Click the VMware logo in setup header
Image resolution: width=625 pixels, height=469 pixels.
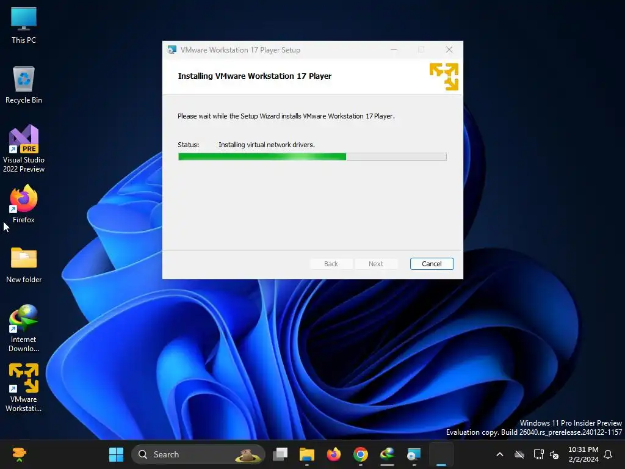[x=444, y=76]
